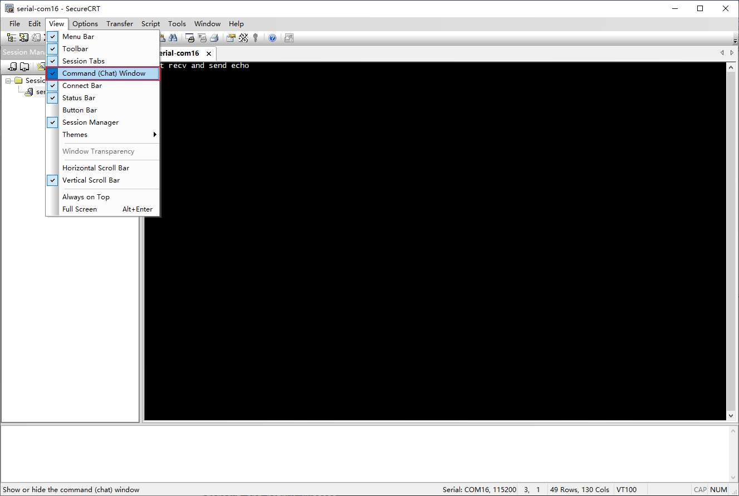Open the Options menu
The height and width of the screenshot is (496, 739).
point(85,23)
